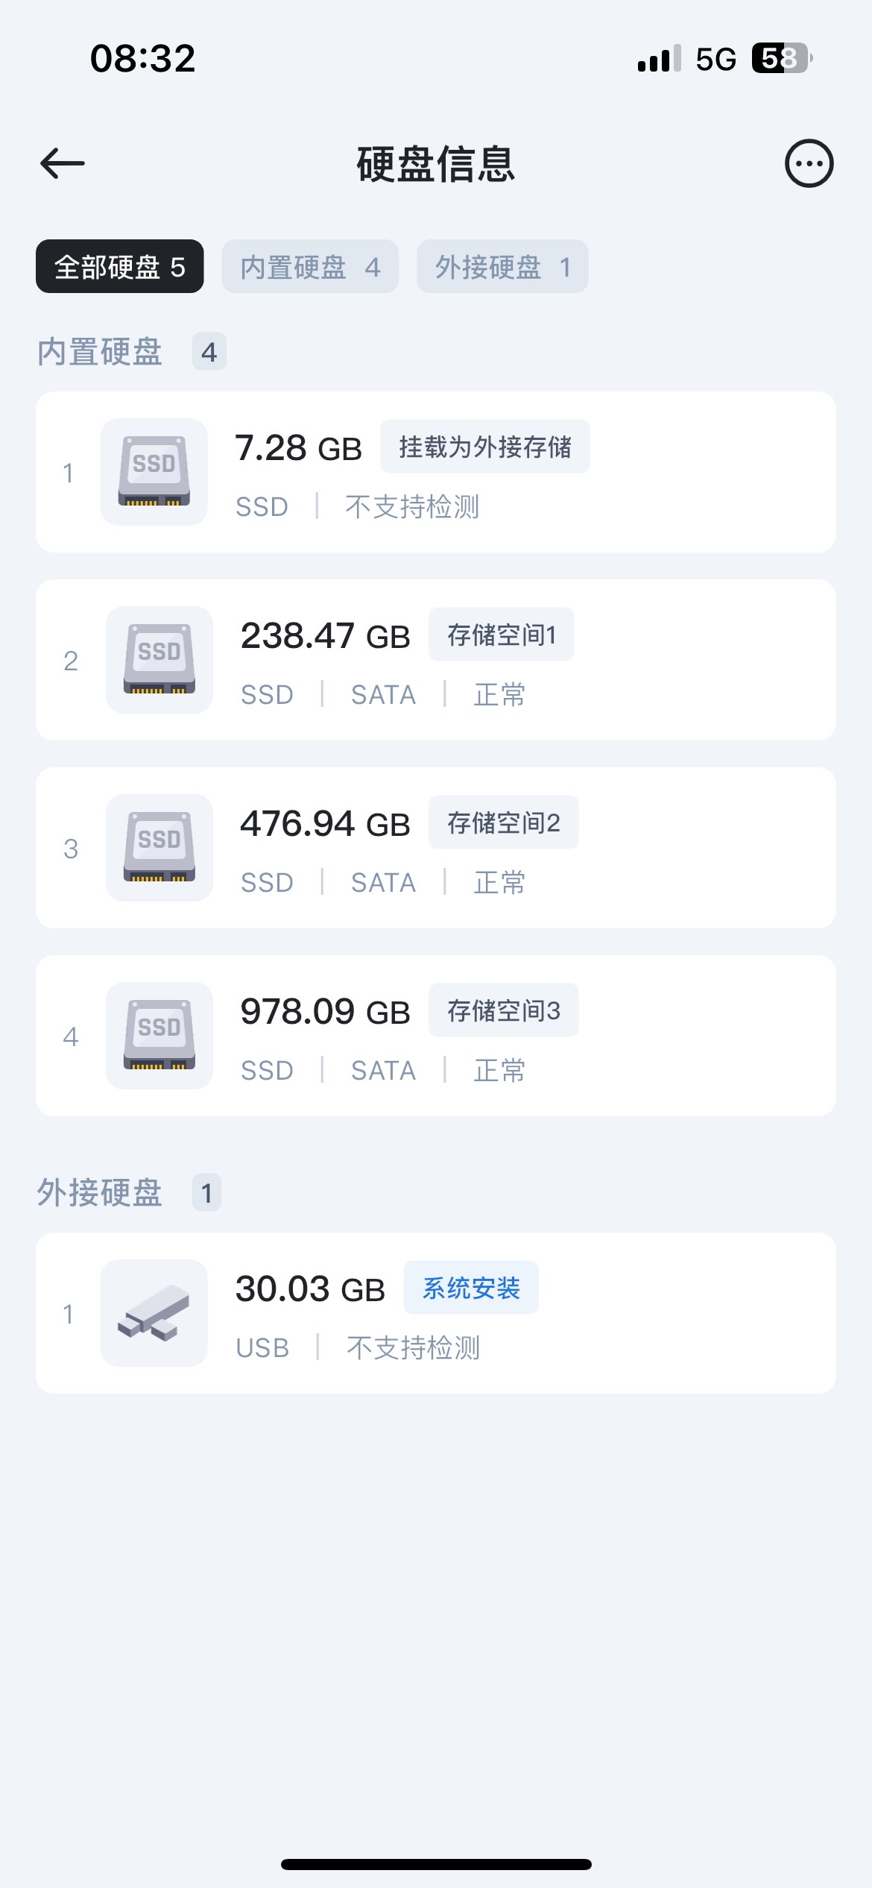Image resolution: width=872 pixels, height=1888 pixels.
Task: Tap the battery indicator in status bar
Action: pyautogui.click(x=780, y=58)
